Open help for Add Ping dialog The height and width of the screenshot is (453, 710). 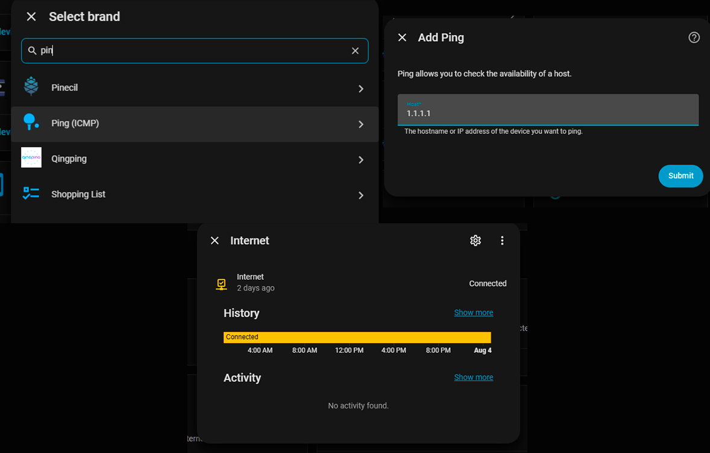click(694, 37)
